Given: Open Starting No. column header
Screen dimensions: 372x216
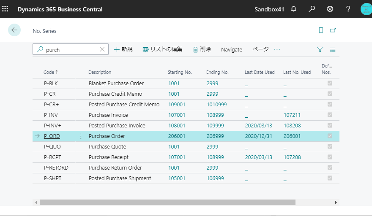Looking at the screenshot, I should (180, 72).
